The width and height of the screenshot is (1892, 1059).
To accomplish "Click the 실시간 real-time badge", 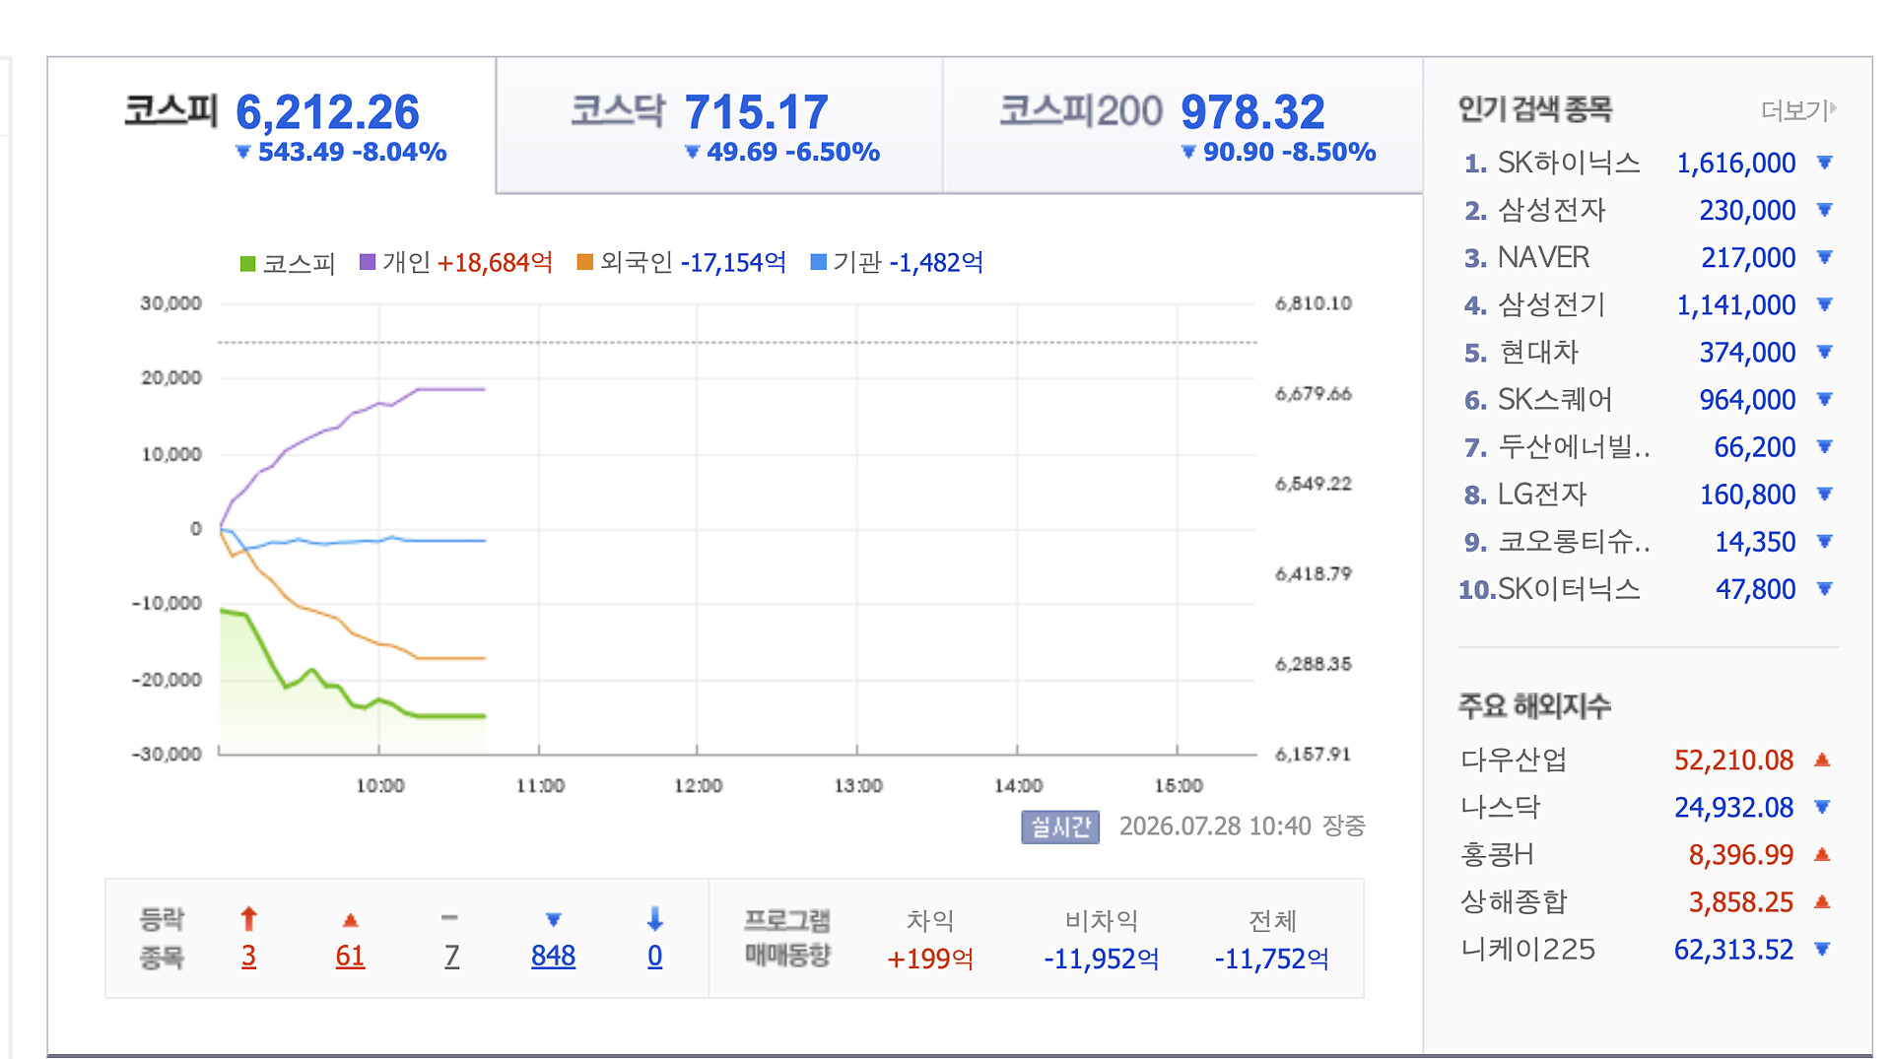I will click(x=1060, y=827).
